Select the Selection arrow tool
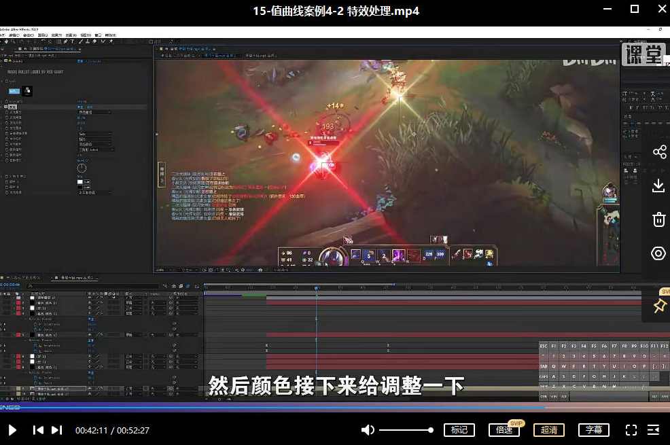The width and height of the screenshot is (670, 445). (x=6, y=41)
